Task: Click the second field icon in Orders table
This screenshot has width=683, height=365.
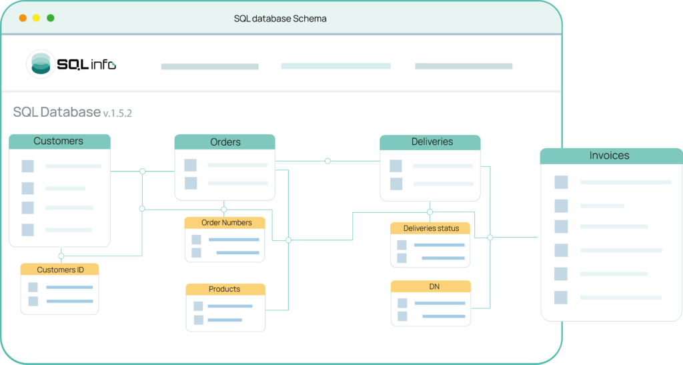Action: pos(191,183)
